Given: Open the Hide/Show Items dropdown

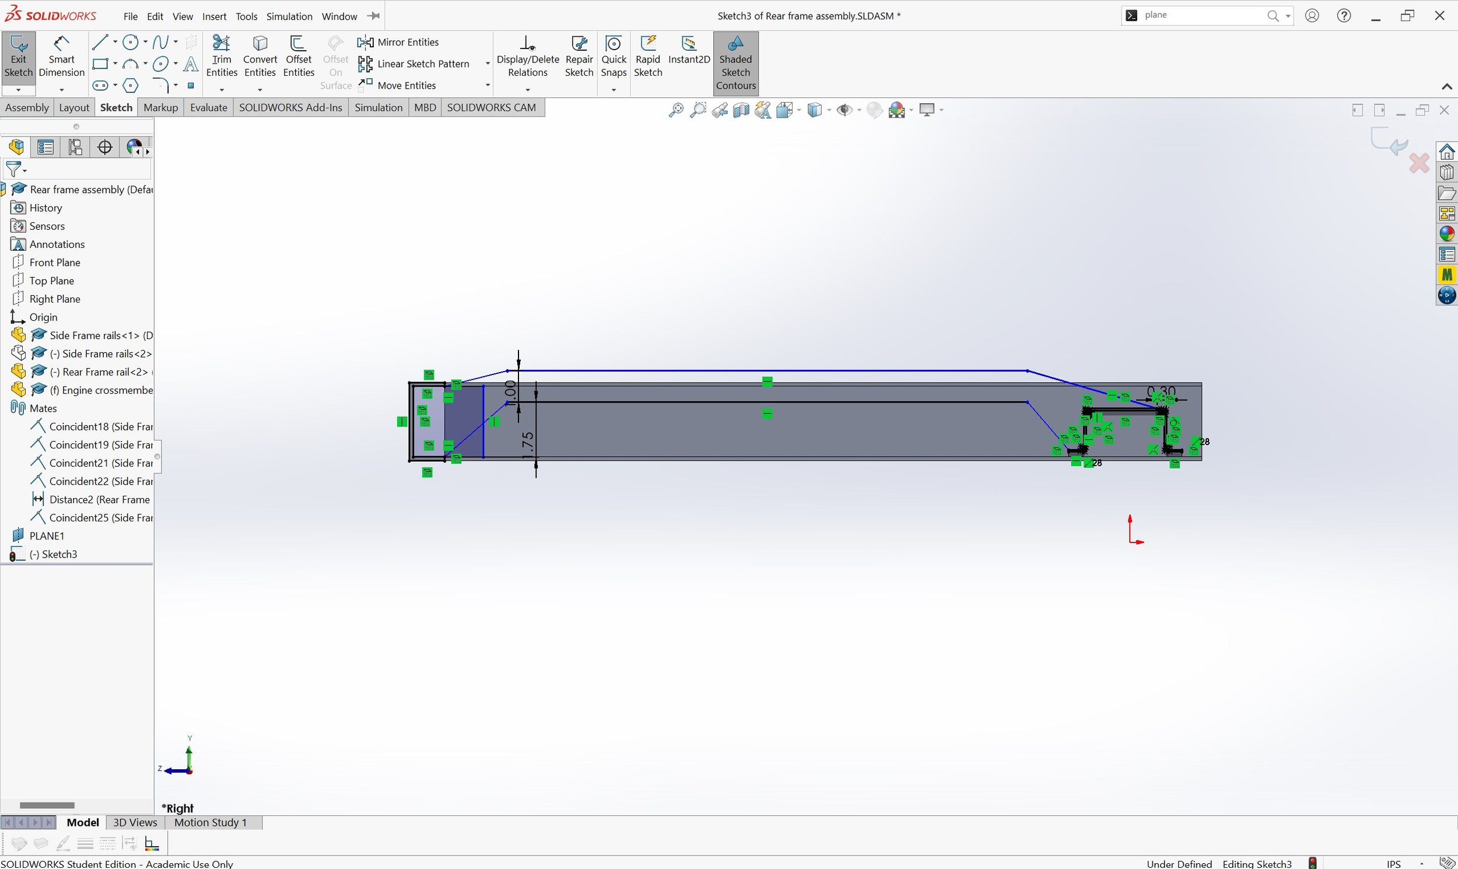Looking at the screenshot, I should [x=859, y=110].
